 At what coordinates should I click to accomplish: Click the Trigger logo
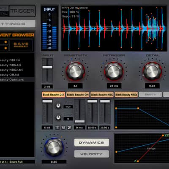22,11
